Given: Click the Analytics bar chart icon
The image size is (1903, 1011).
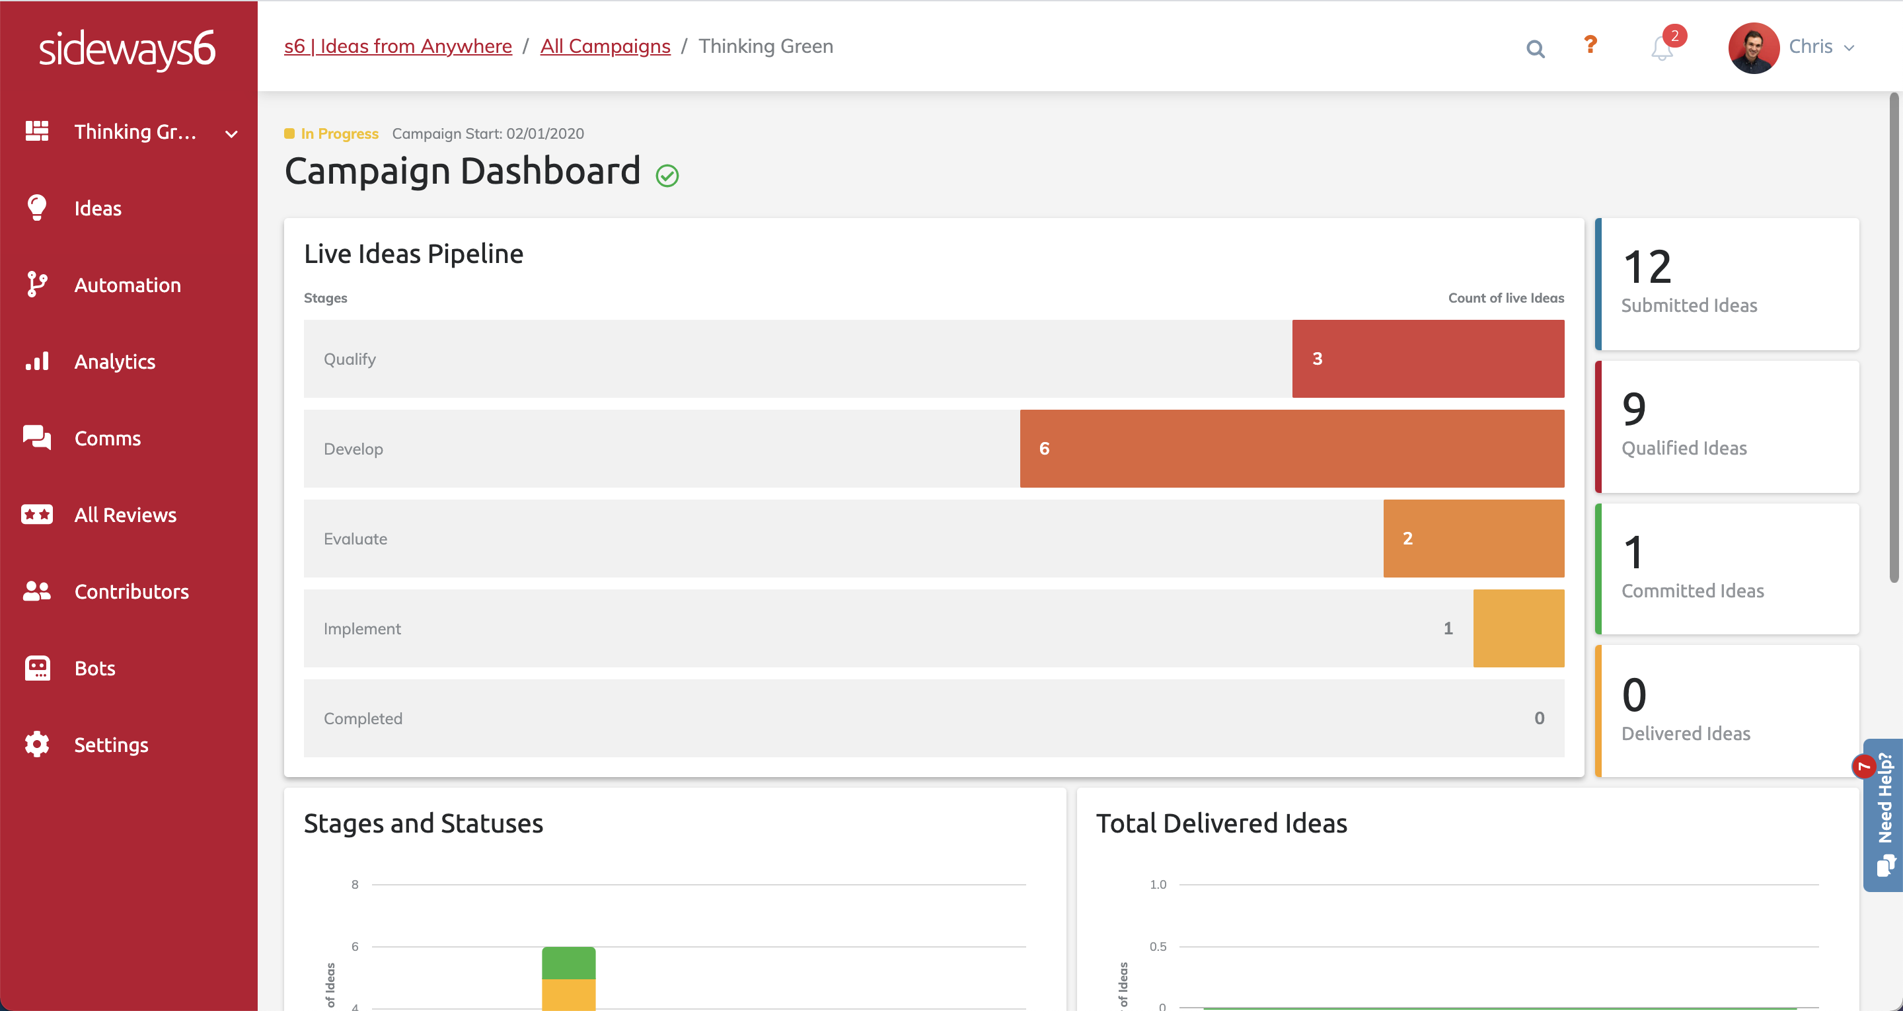Looking at the screenshot, I should click(37, 361).
